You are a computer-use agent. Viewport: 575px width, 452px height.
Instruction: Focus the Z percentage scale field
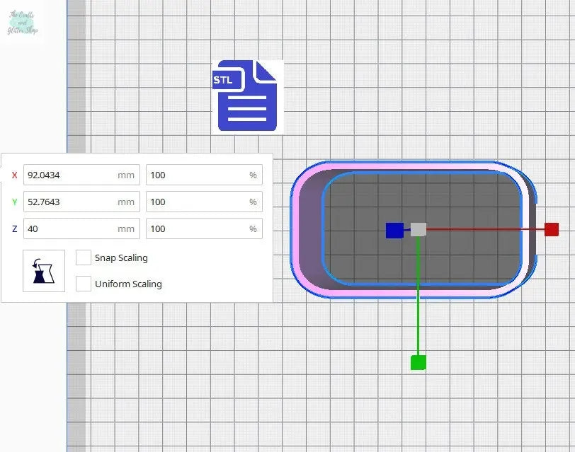pyautogui.click(x=198, y=228)
